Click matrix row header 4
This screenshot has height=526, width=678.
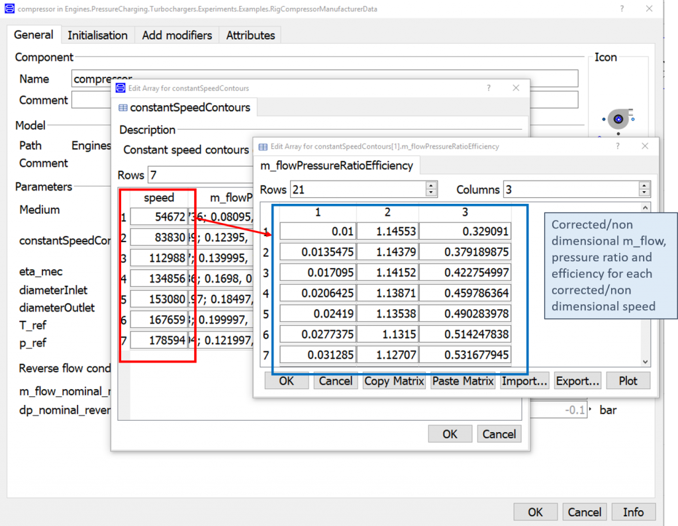tap(266, 294)
